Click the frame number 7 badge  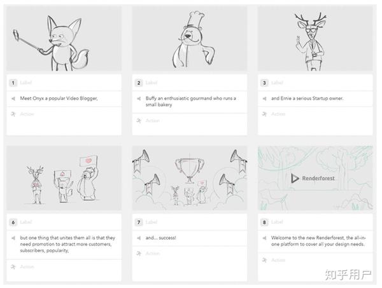pos(139,222)
